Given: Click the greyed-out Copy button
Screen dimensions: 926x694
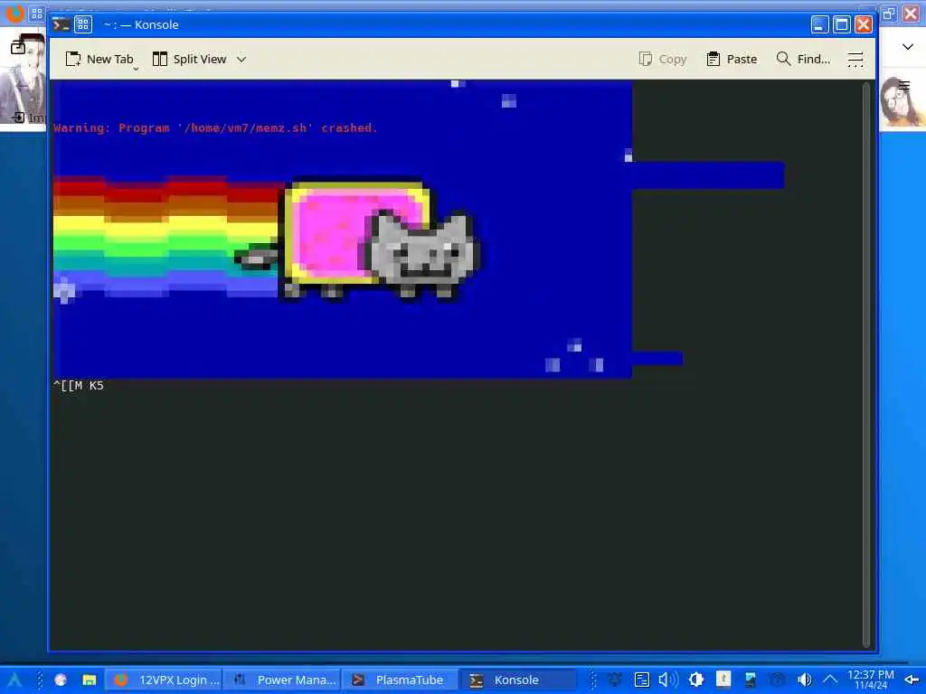Looking at the screenshot, I should (663, 59).
